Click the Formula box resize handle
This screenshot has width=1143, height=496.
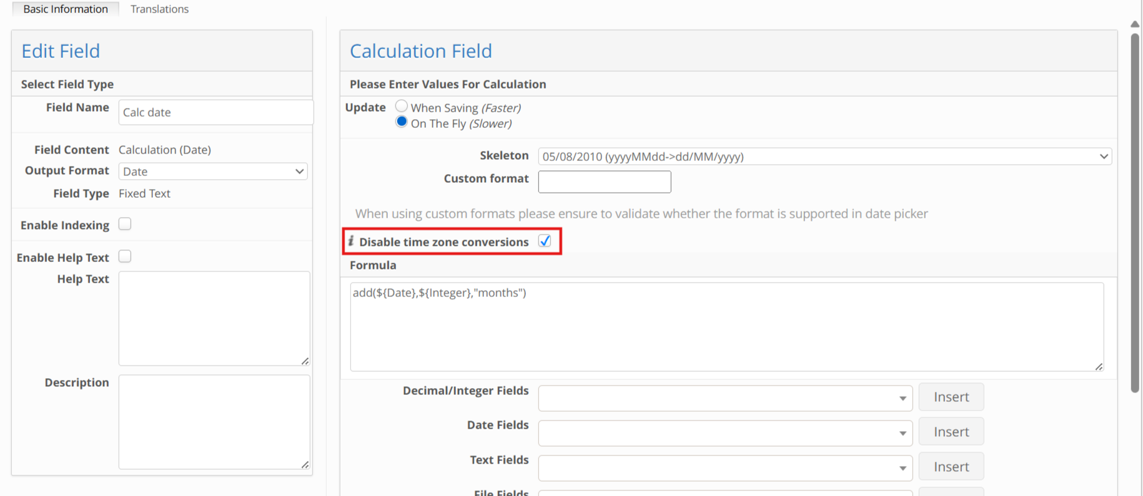pyautogui.click(x=1099, y=366)
